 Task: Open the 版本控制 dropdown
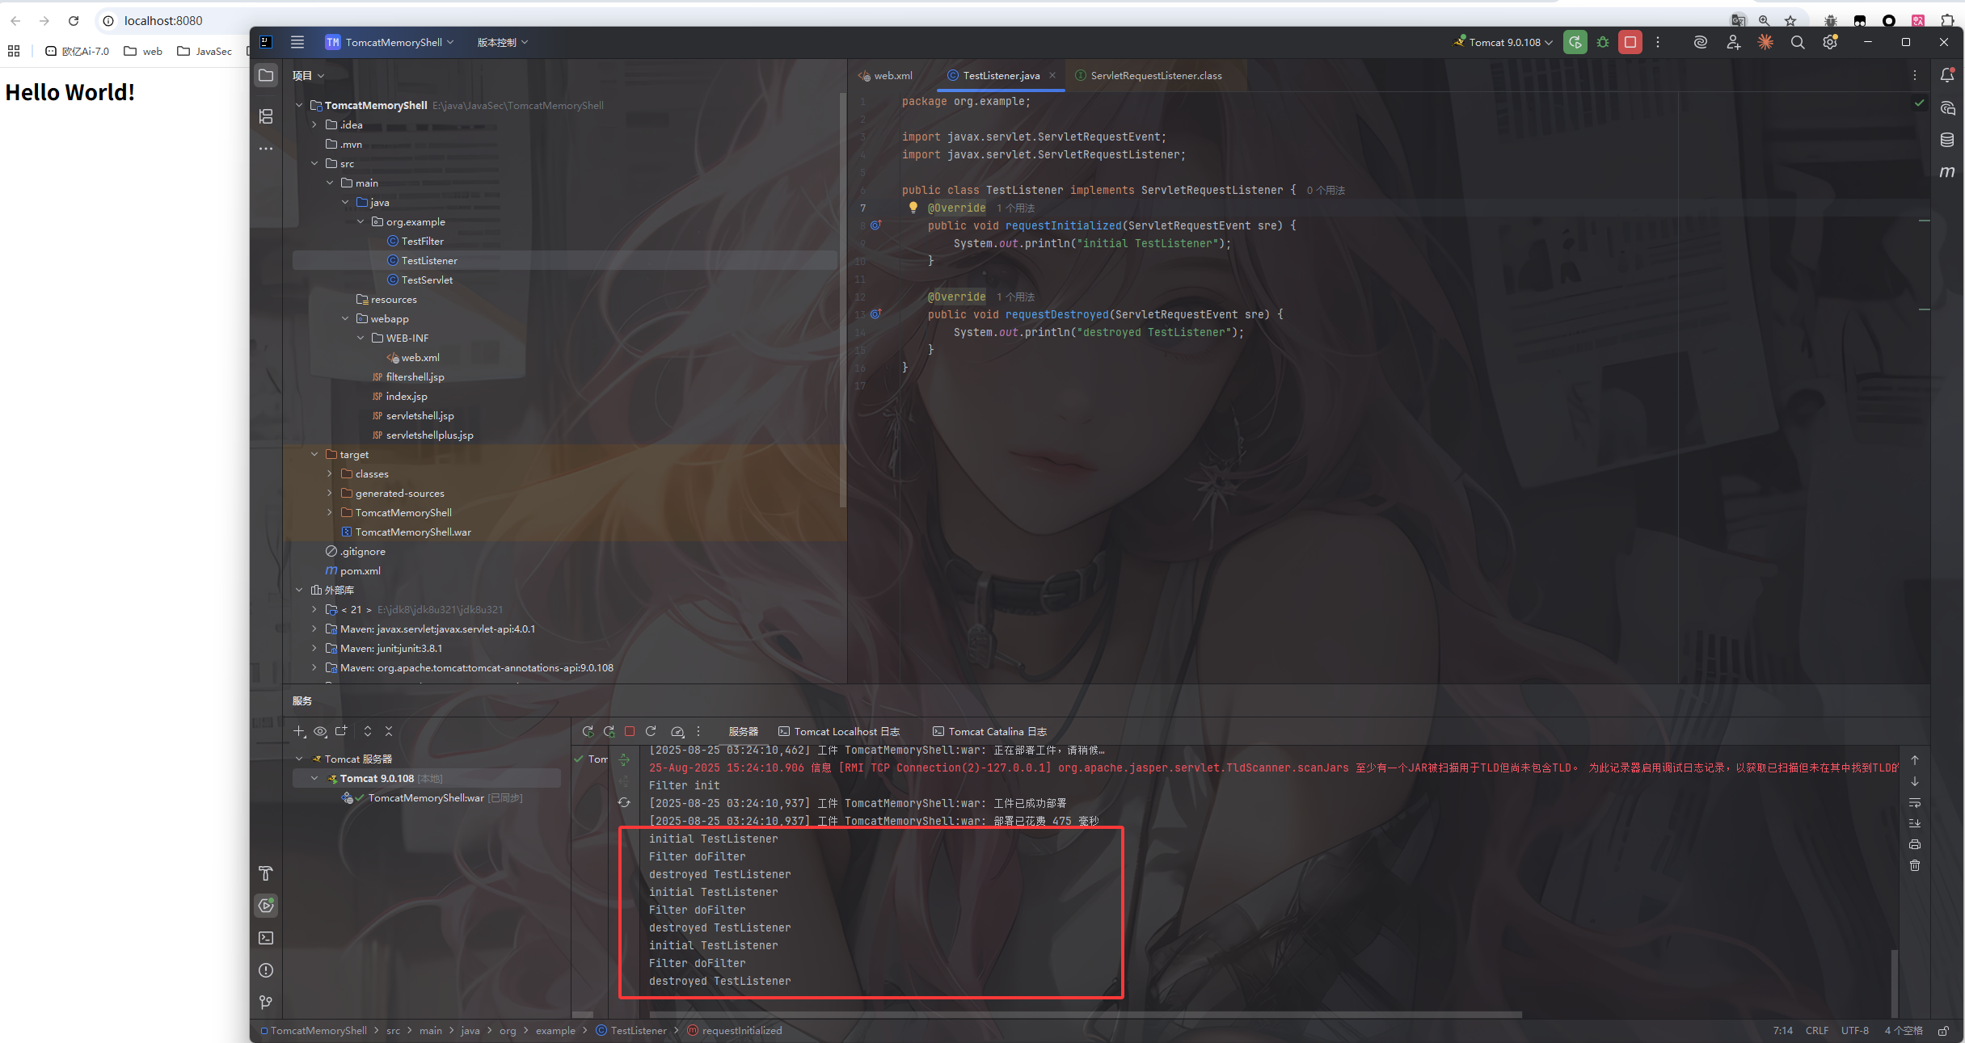[x=502, y=42]
